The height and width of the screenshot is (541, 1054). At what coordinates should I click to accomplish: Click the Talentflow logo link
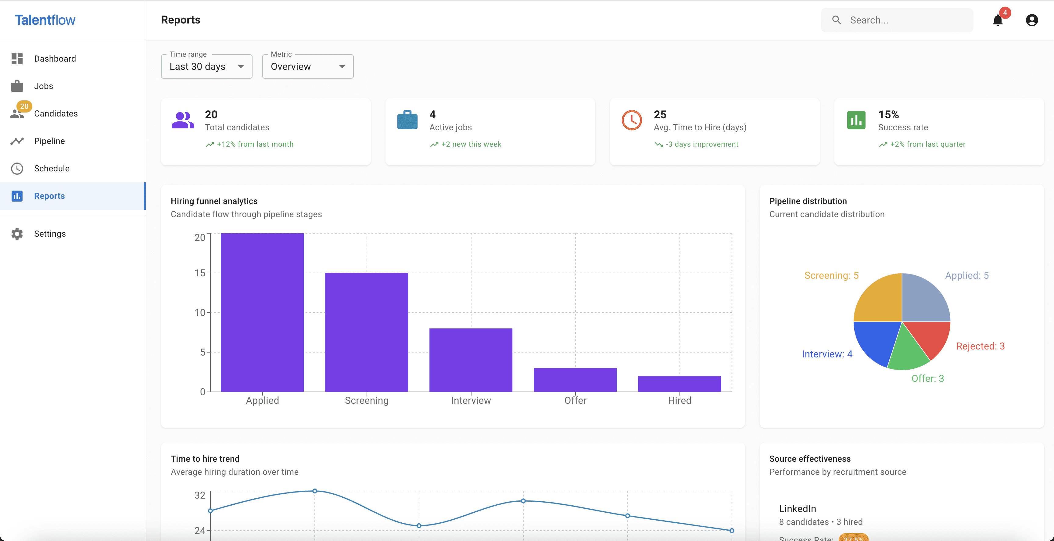point(45,20)
